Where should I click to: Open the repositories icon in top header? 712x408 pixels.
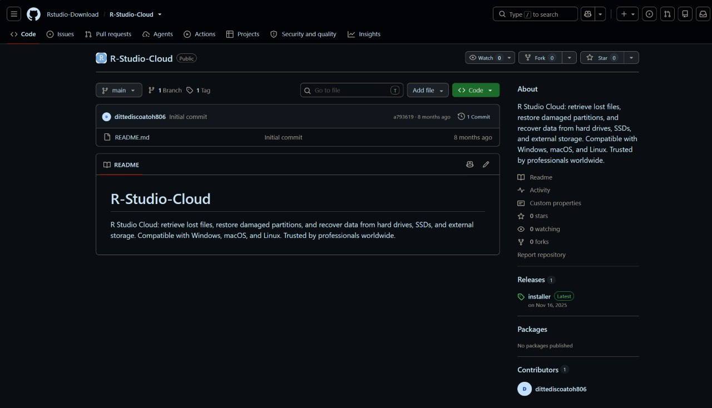click(x=685, y=14)
